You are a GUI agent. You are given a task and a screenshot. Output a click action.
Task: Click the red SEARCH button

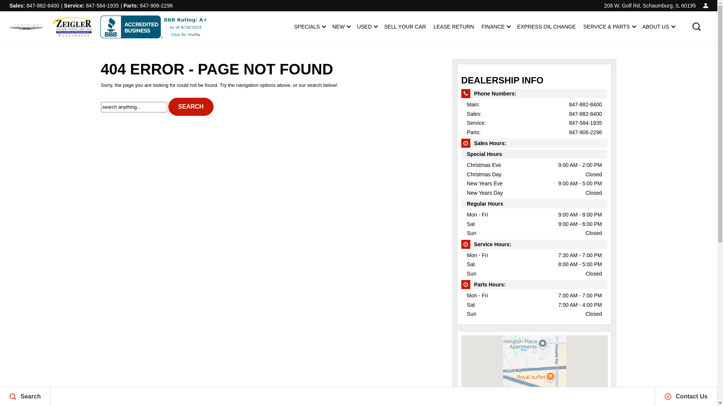pos(191,107)
